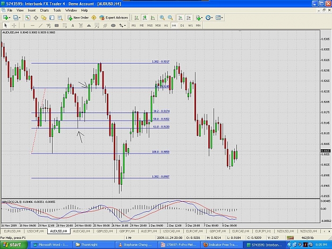Image resolution: width=332 pixels, height=249 pixels.
Task: Select the Trendline tool
Action: [40, 25]
